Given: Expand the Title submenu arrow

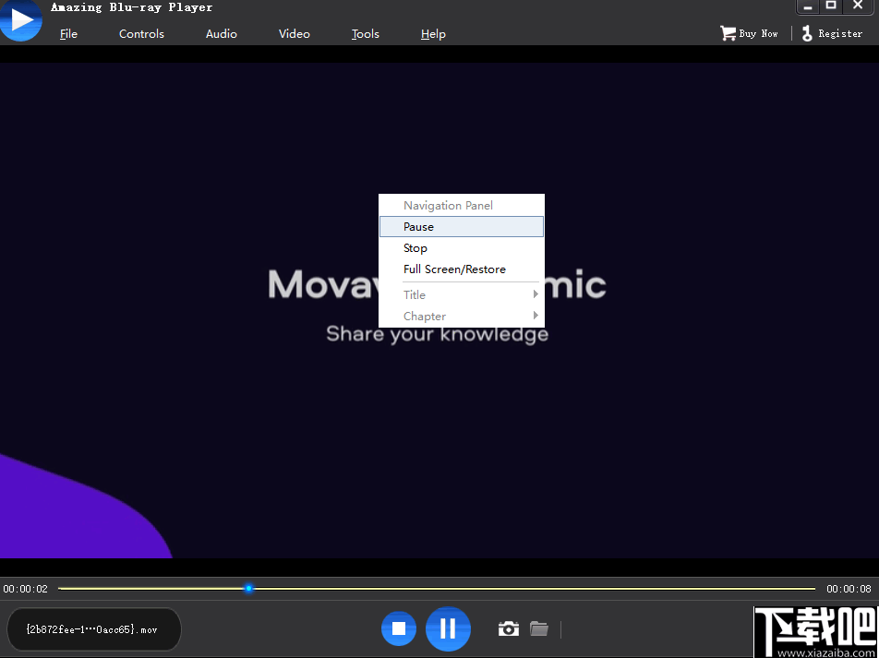Looking at the screenshot, I should (x=536, y=294).
